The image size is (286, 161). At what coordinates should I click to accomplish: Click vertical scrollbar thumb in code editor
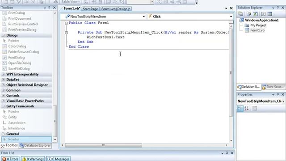231,72
